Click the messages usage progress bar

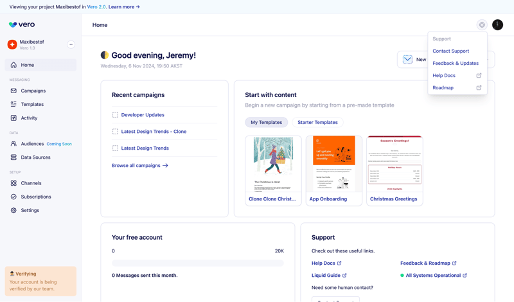197,263
